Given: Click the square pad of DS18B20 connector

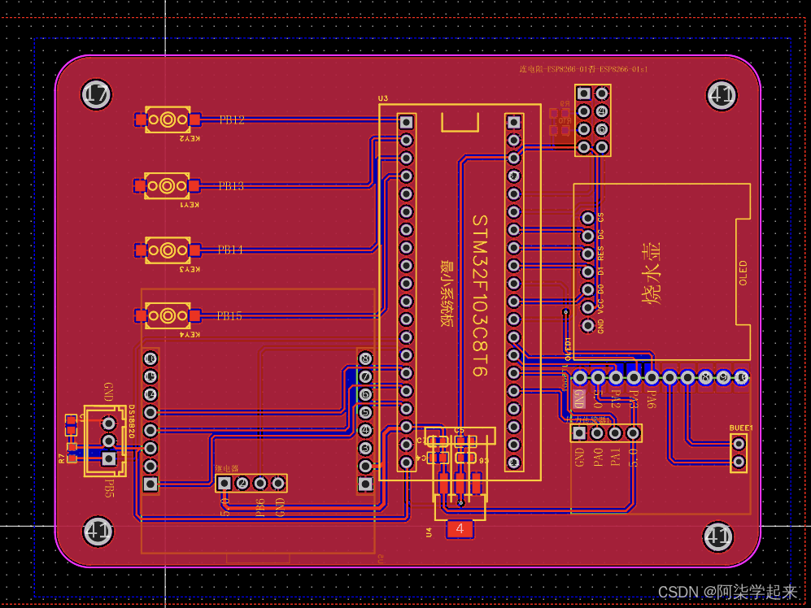Looking at the screenshot, I should [109, 458].
